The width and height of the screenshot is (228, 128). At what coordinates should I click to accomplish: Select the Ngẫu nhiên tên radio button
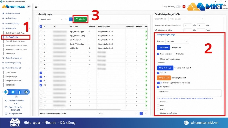(x=158, y=54)
